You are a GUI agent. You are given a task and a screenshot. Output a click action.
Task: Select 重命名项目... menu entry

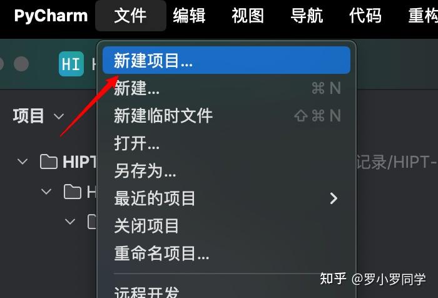pyautogui.click(x=227, y=254)
